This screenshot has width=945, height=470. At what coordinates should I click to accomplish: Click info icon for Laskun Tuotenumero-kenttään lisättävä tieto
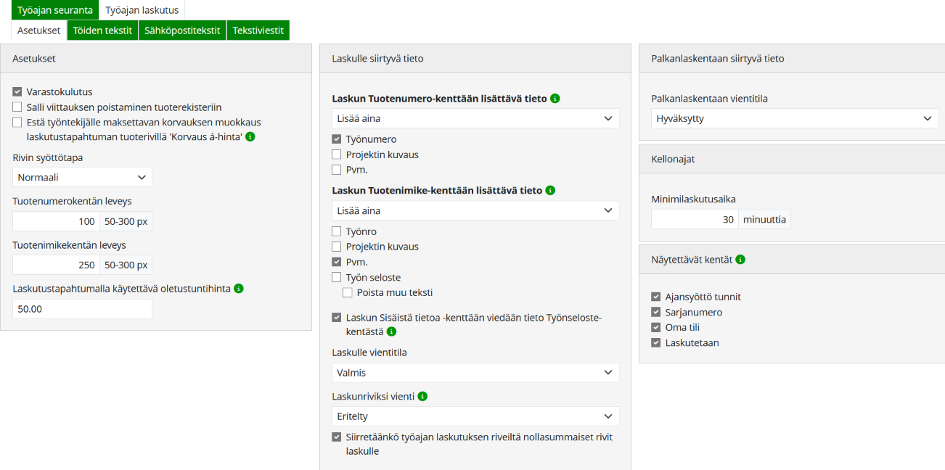[x=555, y=99]
